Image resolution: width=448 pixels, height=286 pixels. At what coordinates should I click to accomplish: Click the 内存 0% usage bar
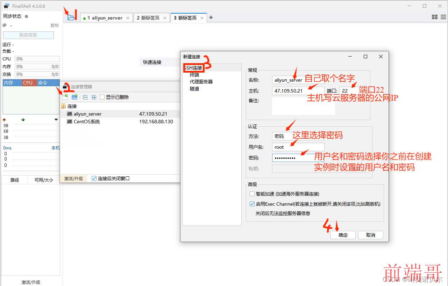(37, 67)
